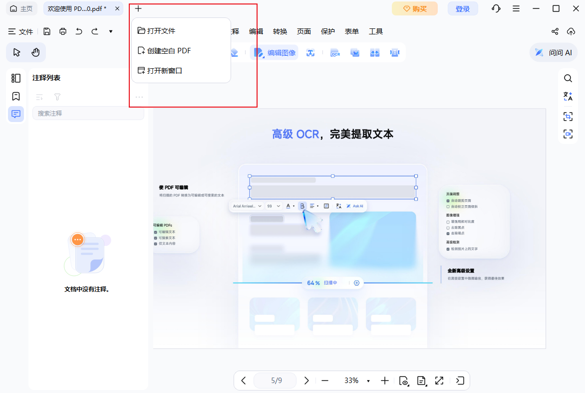Click the 注释列表 panel heading

(x=46, y=78)
